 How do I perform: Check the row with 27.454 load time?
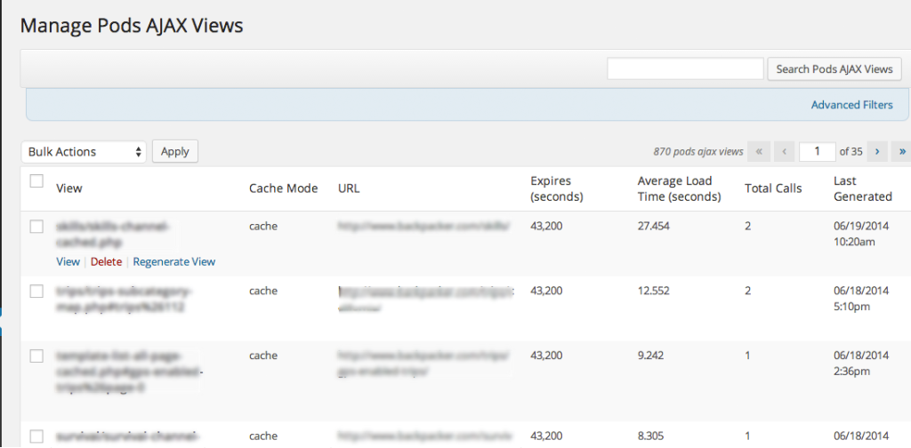pos(36,227)
